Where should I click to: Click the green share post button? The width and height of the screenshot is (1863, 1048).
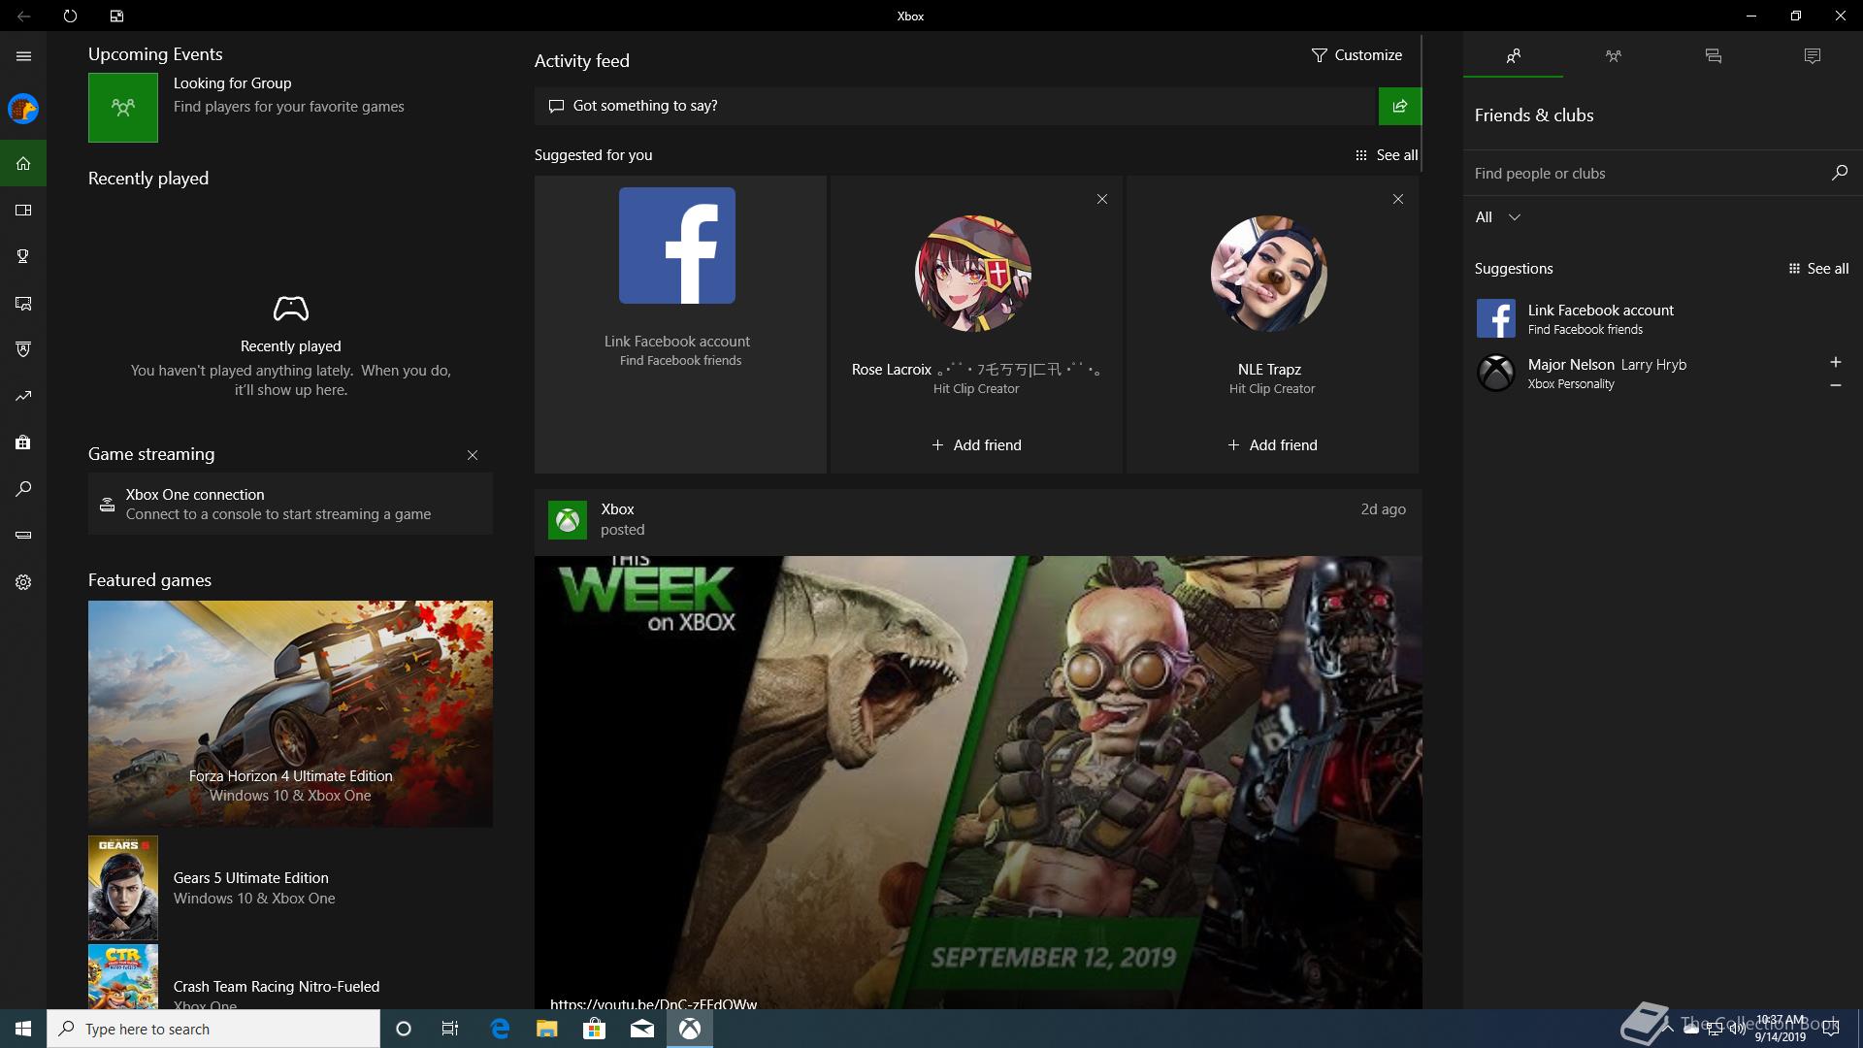tap(1399, 106)
